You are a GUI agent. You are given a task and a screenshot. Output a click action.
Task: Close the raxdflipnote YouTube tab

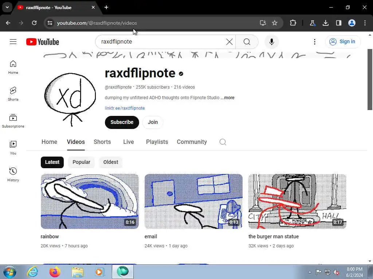click(93, 7)
